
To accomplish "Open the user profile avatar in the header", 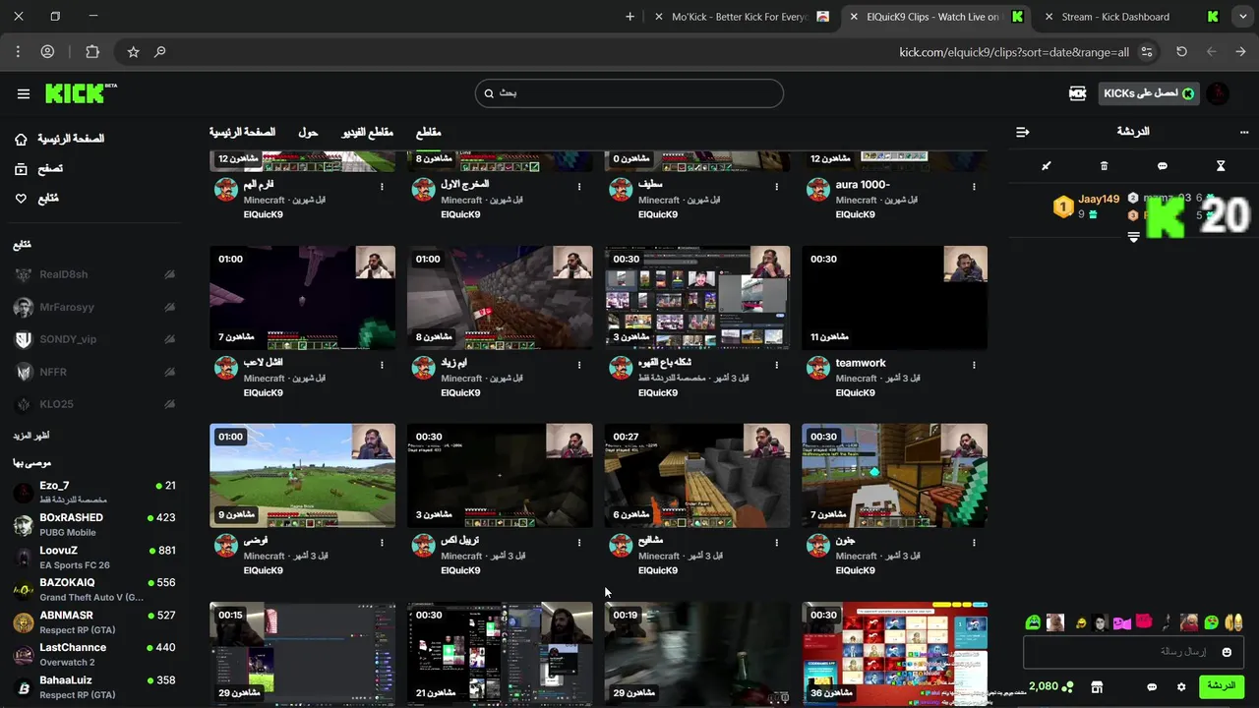I will (1218, 93).
